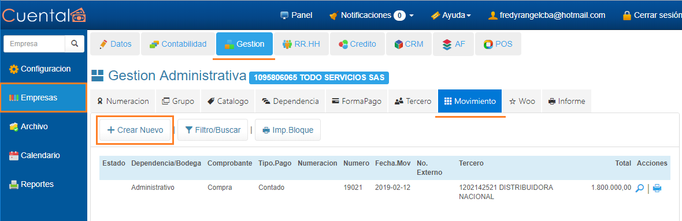The image size is (682, 221).
Task: Select the Gestion module tab
Action: click(x=244, y=44)
